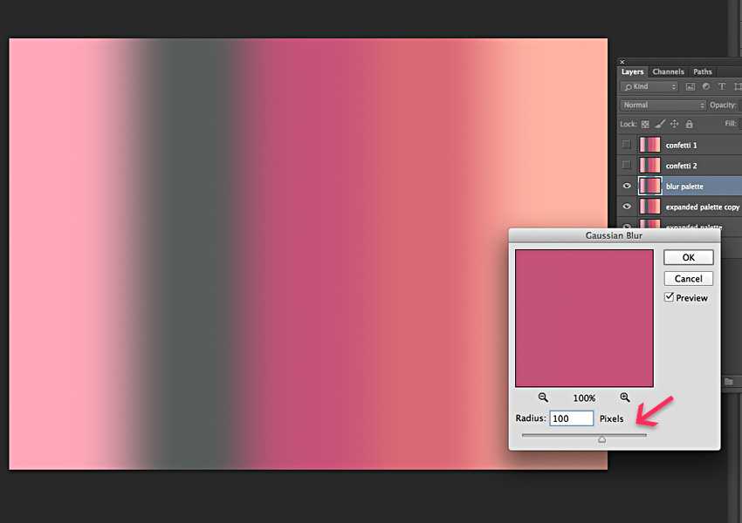
Task: Zoom out the Gaussian Blur preview
Action: click(543, 397)
